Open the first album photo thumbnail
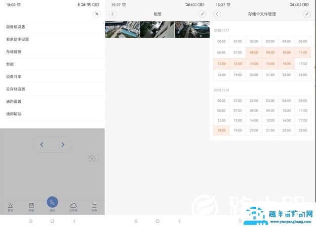Viewport: 316px width, 227px height. (x=122, y=30)
